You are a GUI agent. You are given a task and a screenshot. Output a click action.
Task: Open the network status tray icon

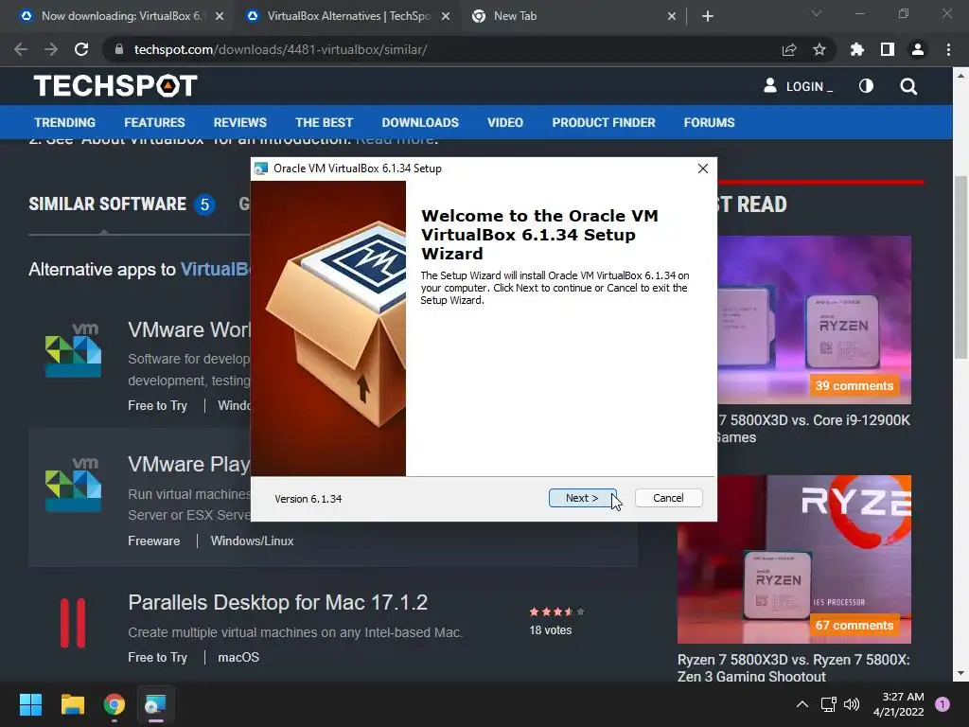pos(828,704)
